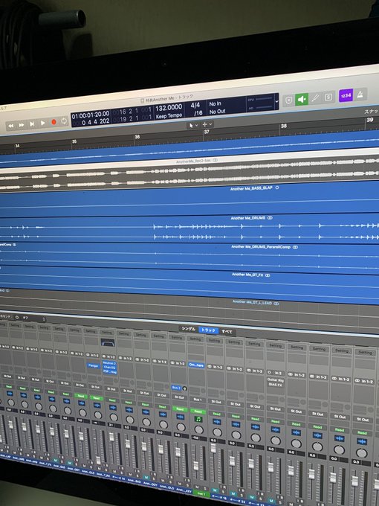Switch the mixer to the シングル tab
Viewport: 379px width, 506px height.
188,329
